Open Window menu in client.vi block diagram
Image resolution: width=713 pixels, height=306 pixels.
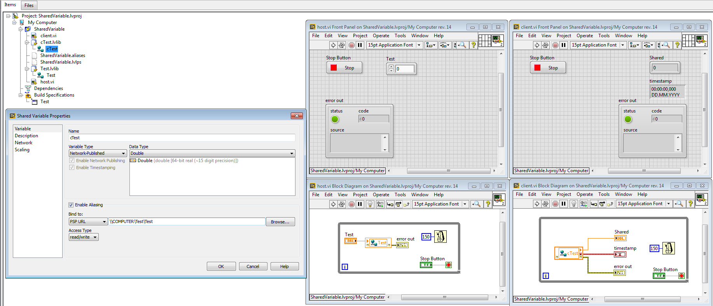[624, 194]
